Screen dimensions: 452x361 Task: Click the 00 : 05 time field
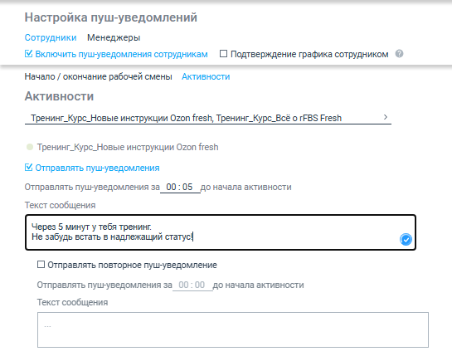point(180,187)
